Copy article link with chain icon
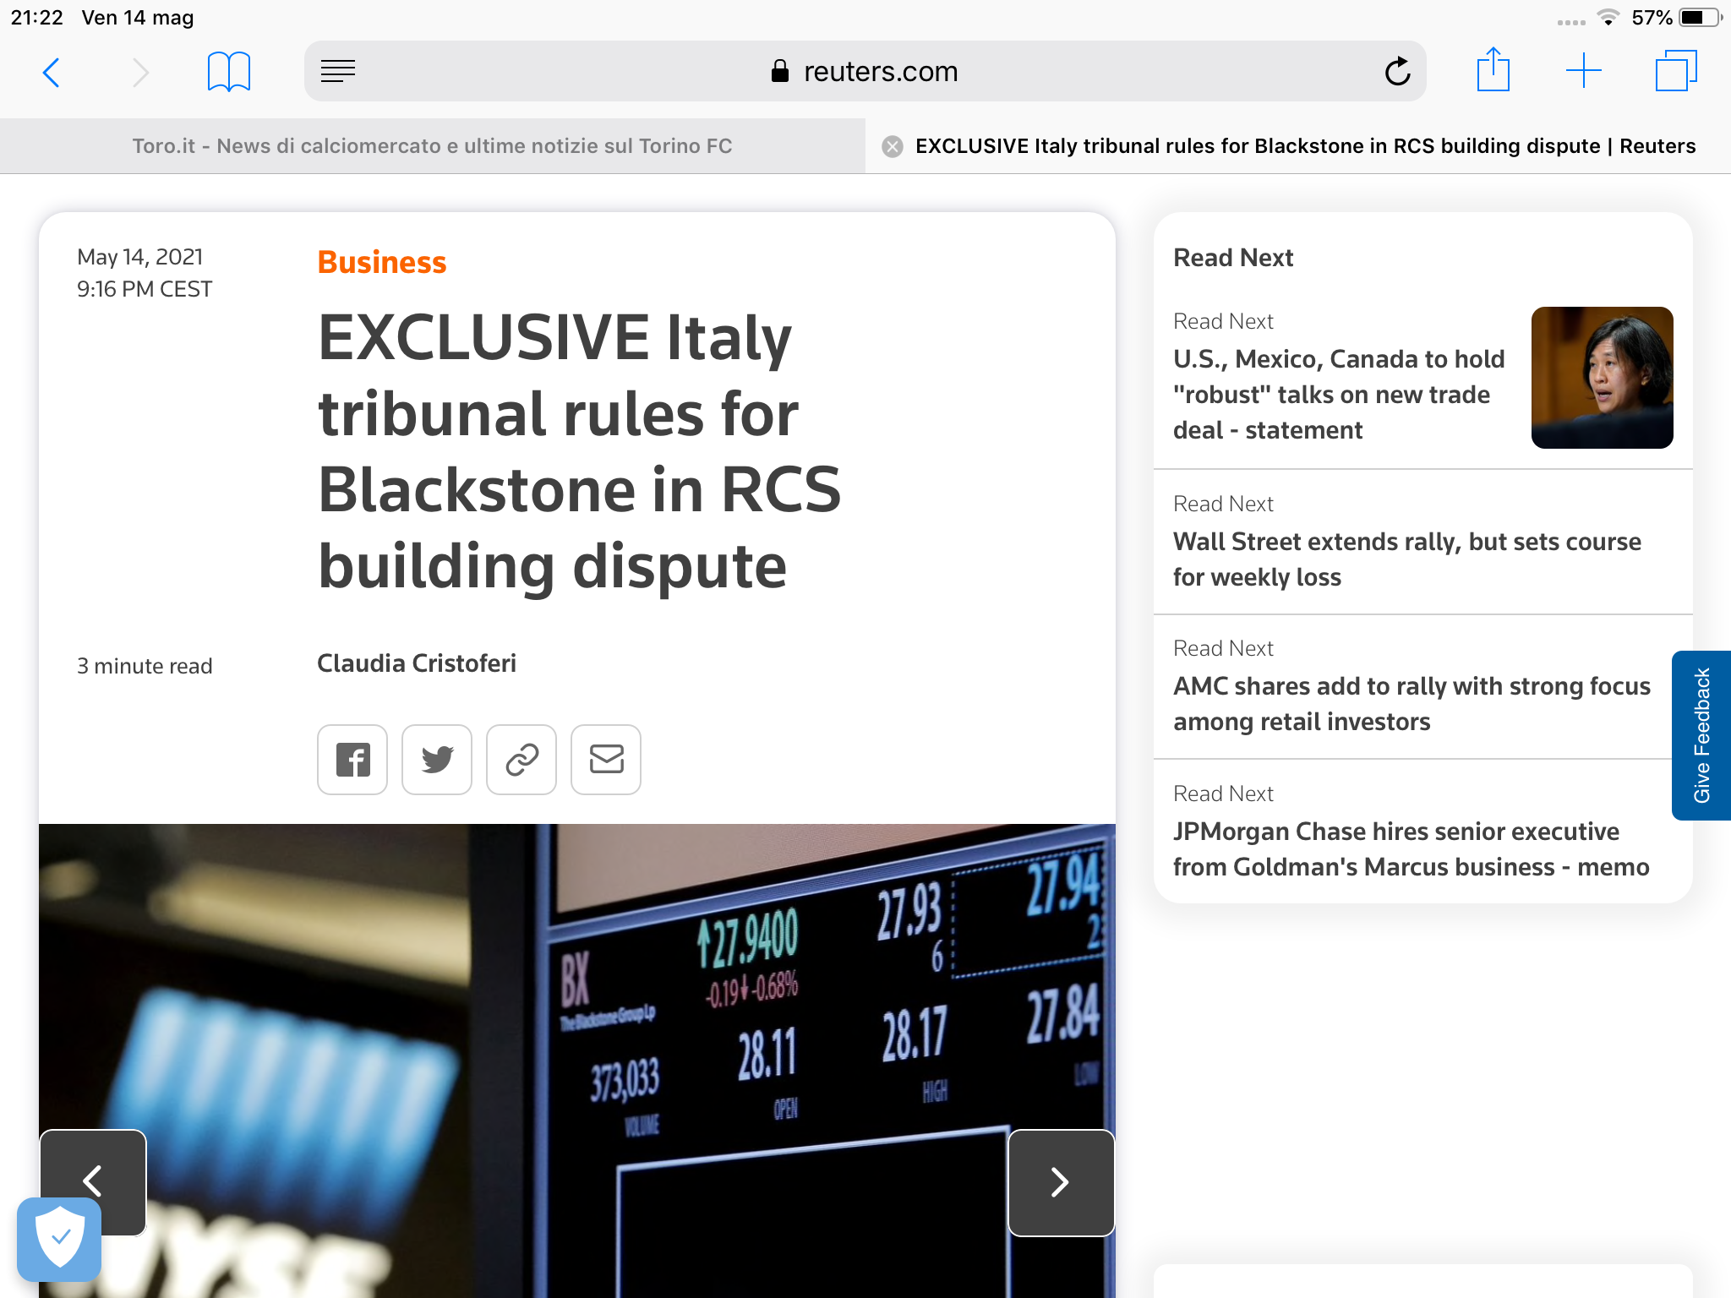The height and width of the screenshot is (1298, 1731). point(521,760)
